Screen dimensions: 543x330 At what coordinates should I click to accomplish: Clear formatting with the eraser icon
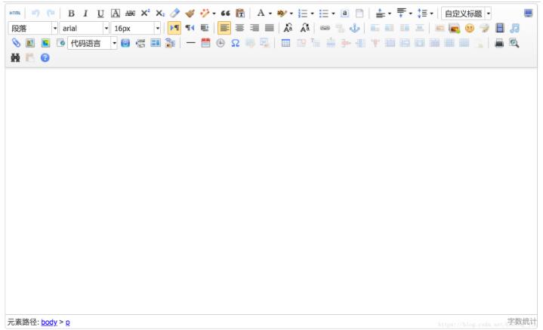click(175, 13)
